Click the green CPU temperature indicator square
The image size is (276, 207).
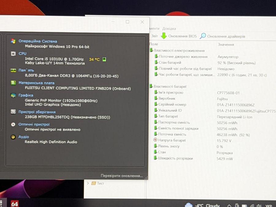point(104,59)
